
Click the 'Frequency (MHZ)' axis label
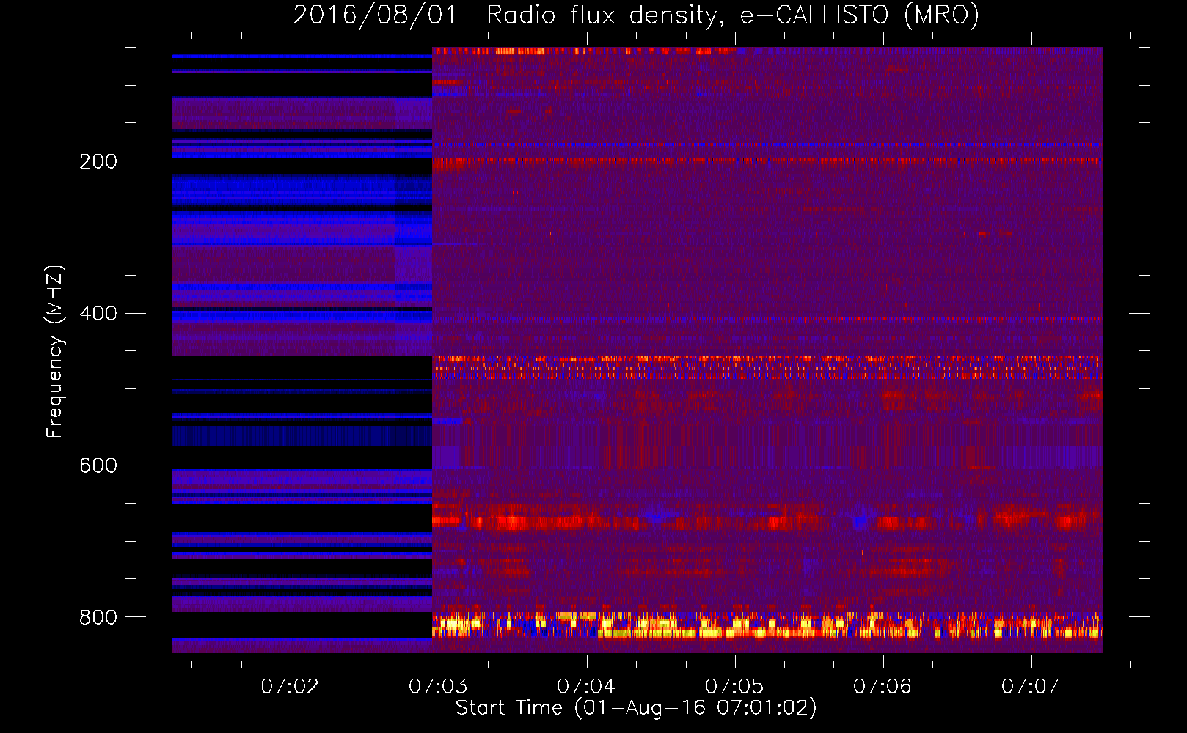tap(55, 352)
